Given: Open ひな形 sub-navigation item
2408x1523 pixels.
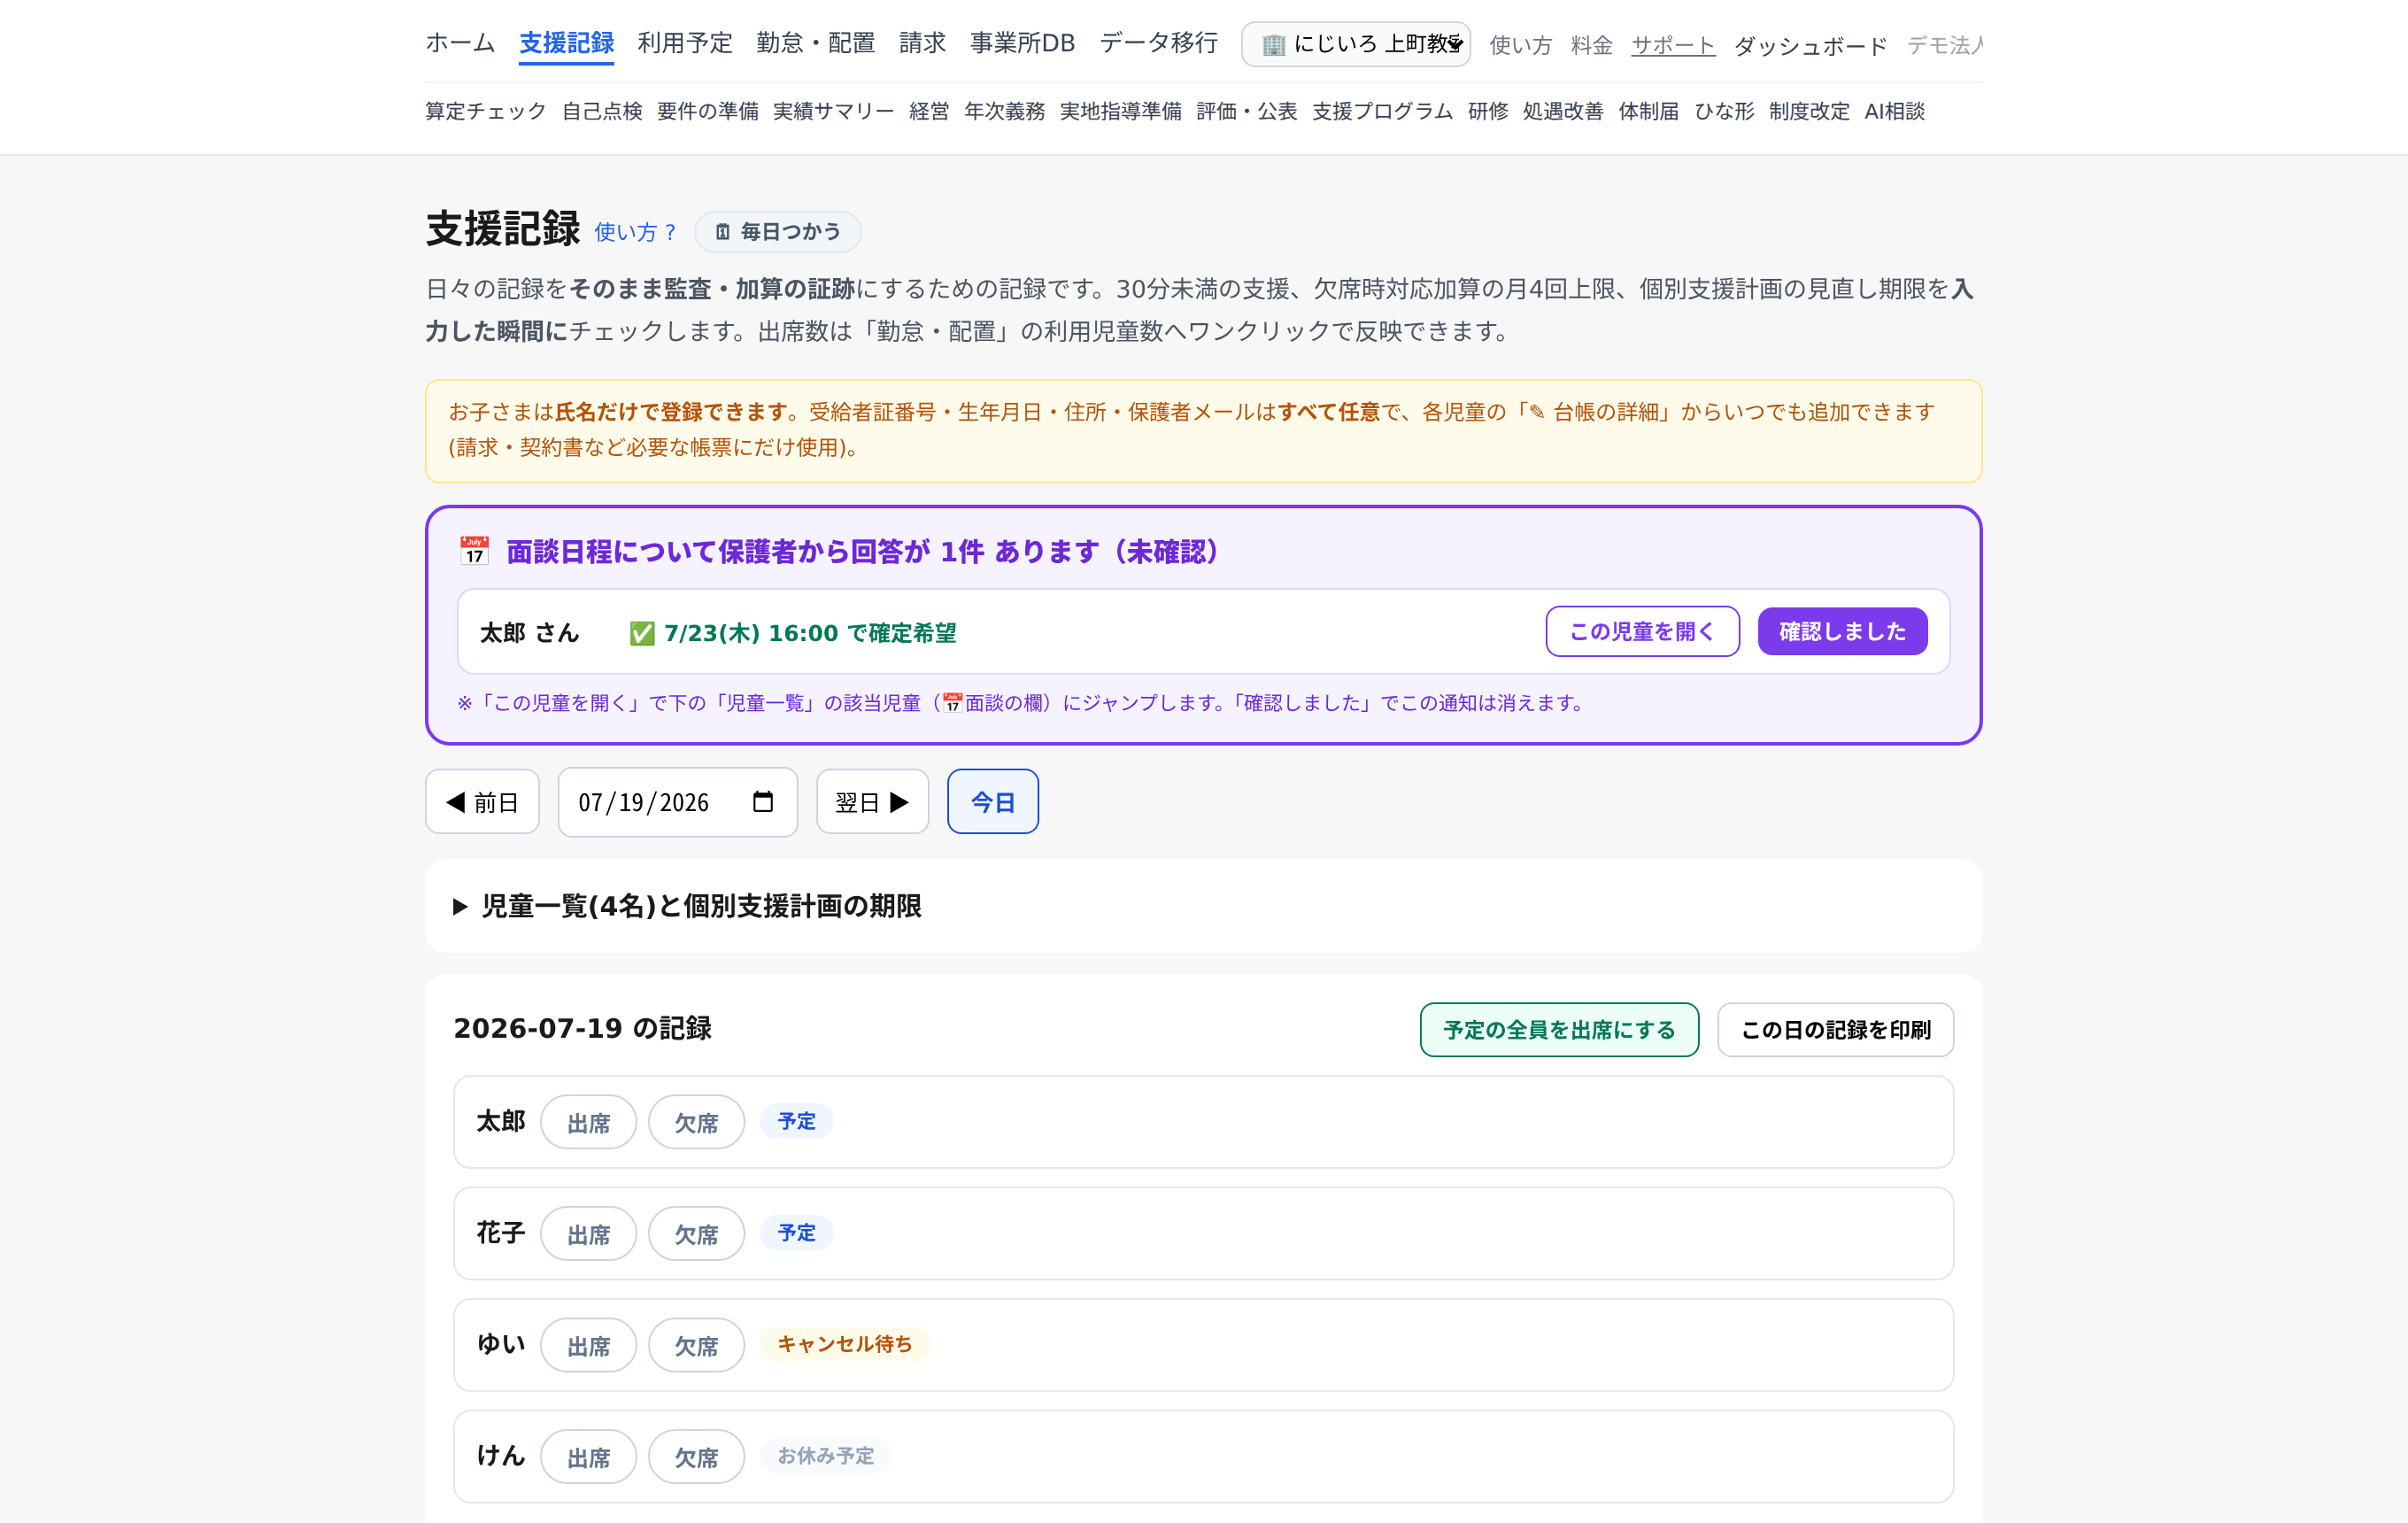Looking at the screenshot, I should click(1724, 111).
